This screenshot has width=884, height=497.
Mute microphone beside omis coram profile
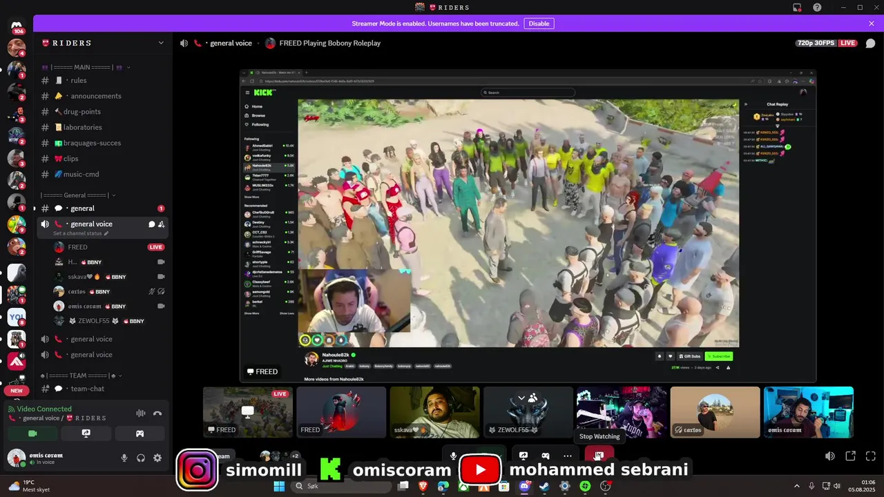pos(124,458)
